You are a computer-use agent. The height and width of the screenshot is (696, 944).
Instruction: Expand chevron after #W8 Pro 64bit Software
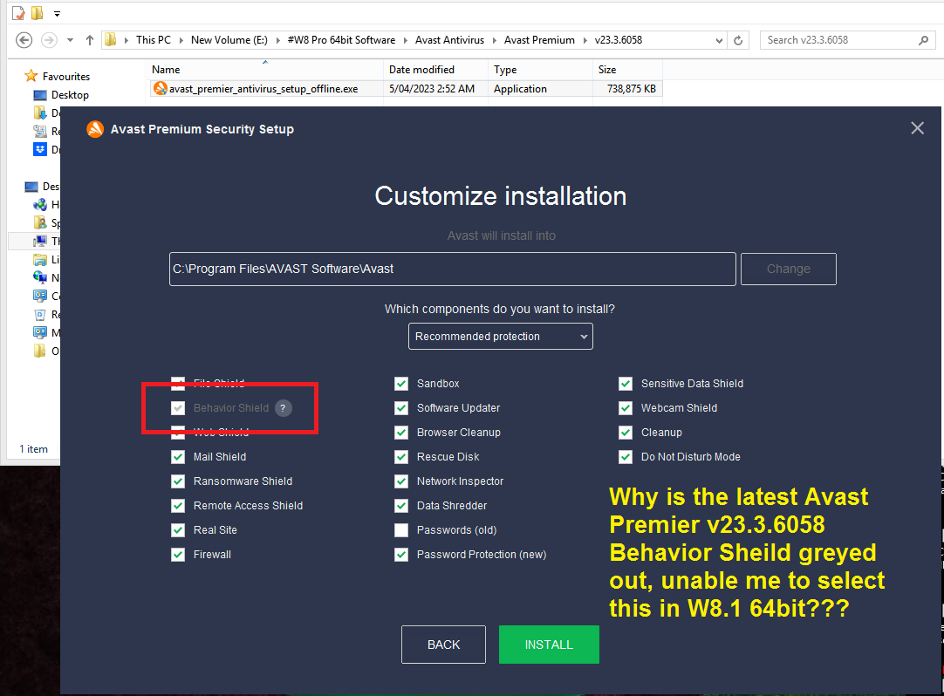(x=405, y=40)
